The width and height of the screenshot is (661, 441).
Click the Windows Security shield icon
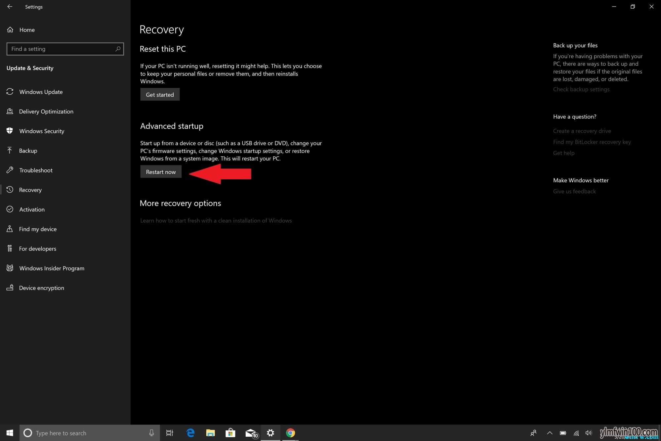click(x=10, y=131)
